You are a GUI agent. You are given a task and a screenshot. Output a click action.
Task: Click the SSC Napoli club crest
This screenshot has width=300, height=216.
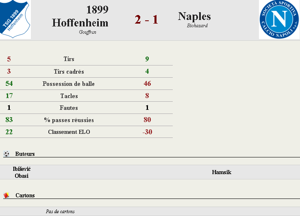point(279,20)
